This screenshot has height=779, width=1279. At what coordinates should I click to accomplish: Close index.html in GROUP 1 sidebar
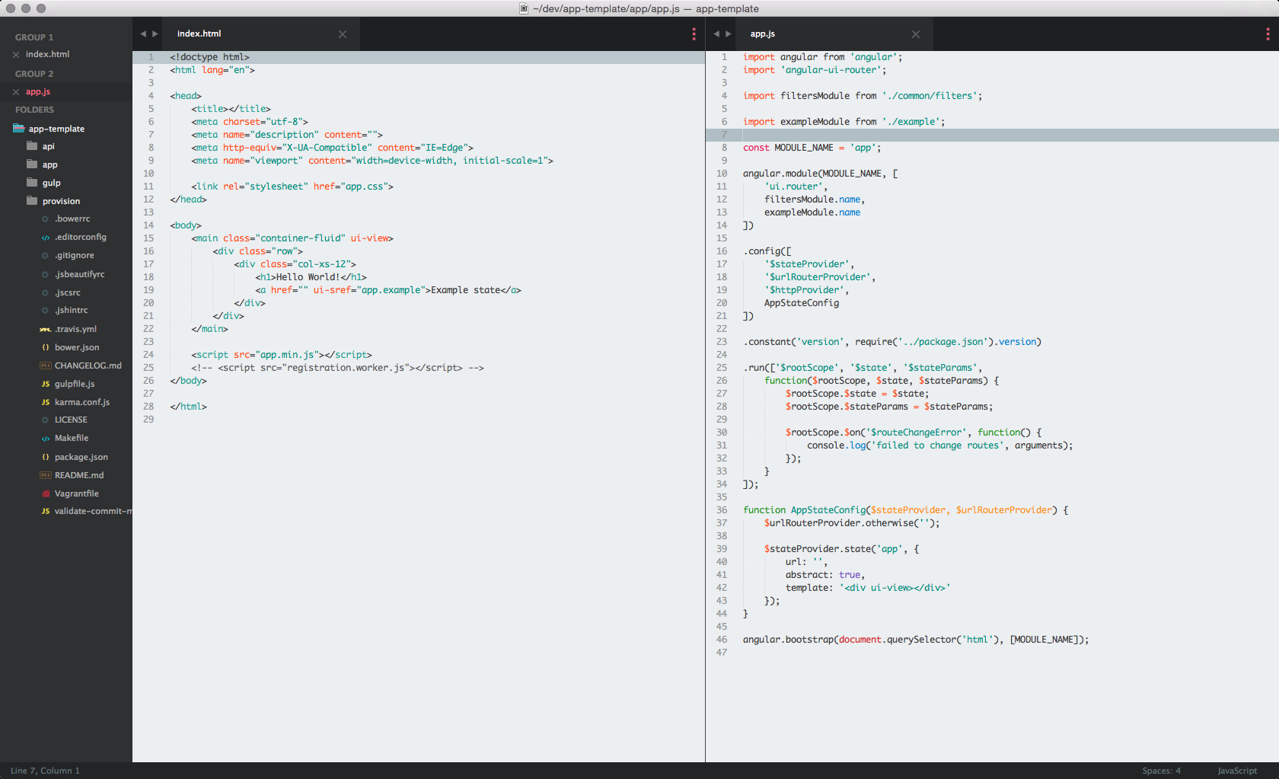click(x=16, y=55)
